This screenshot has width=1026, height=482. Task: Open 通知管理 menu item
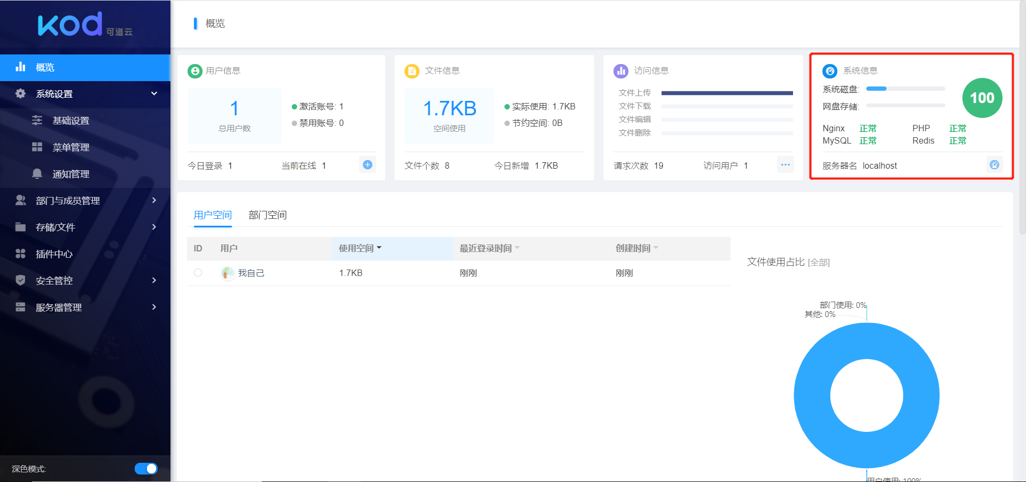tap(85, 174)
